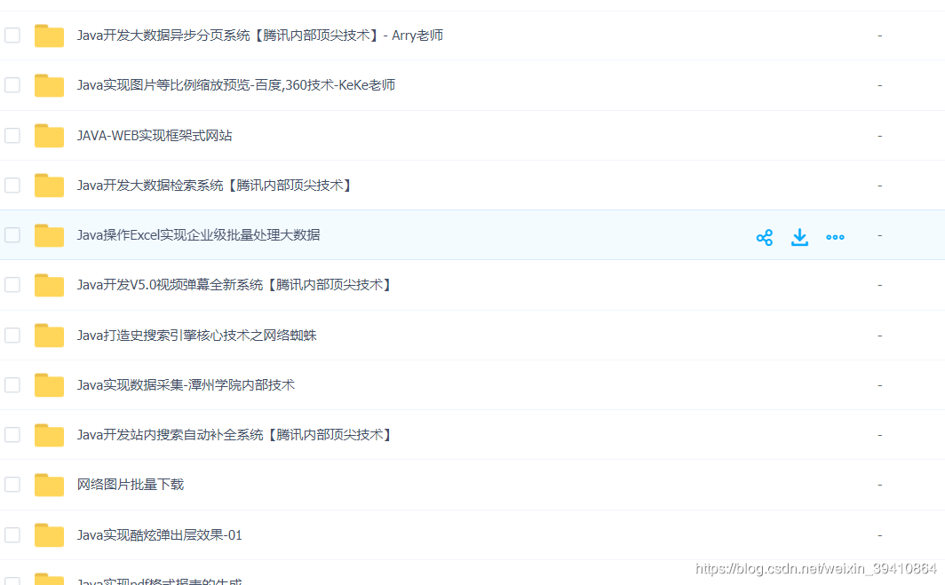945x585 pixels.
Task: Open the 网络图片批量下载 folder name
Action: coord(131,485)
